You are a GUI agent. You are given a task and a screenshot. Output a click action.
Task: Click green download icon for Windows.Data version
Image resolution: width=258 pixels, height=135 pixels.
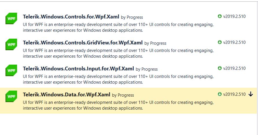220,94
